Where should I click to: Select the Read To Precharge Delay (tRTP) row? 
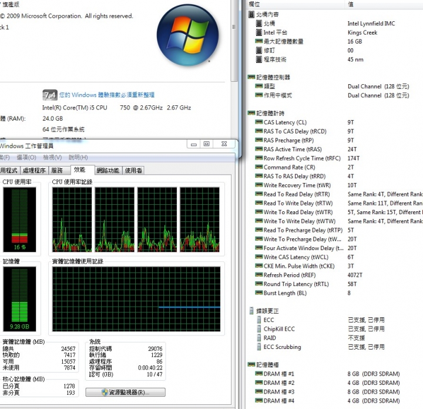[x=334, y=230]
